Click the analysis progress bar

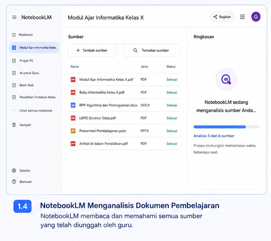[226, 127]
